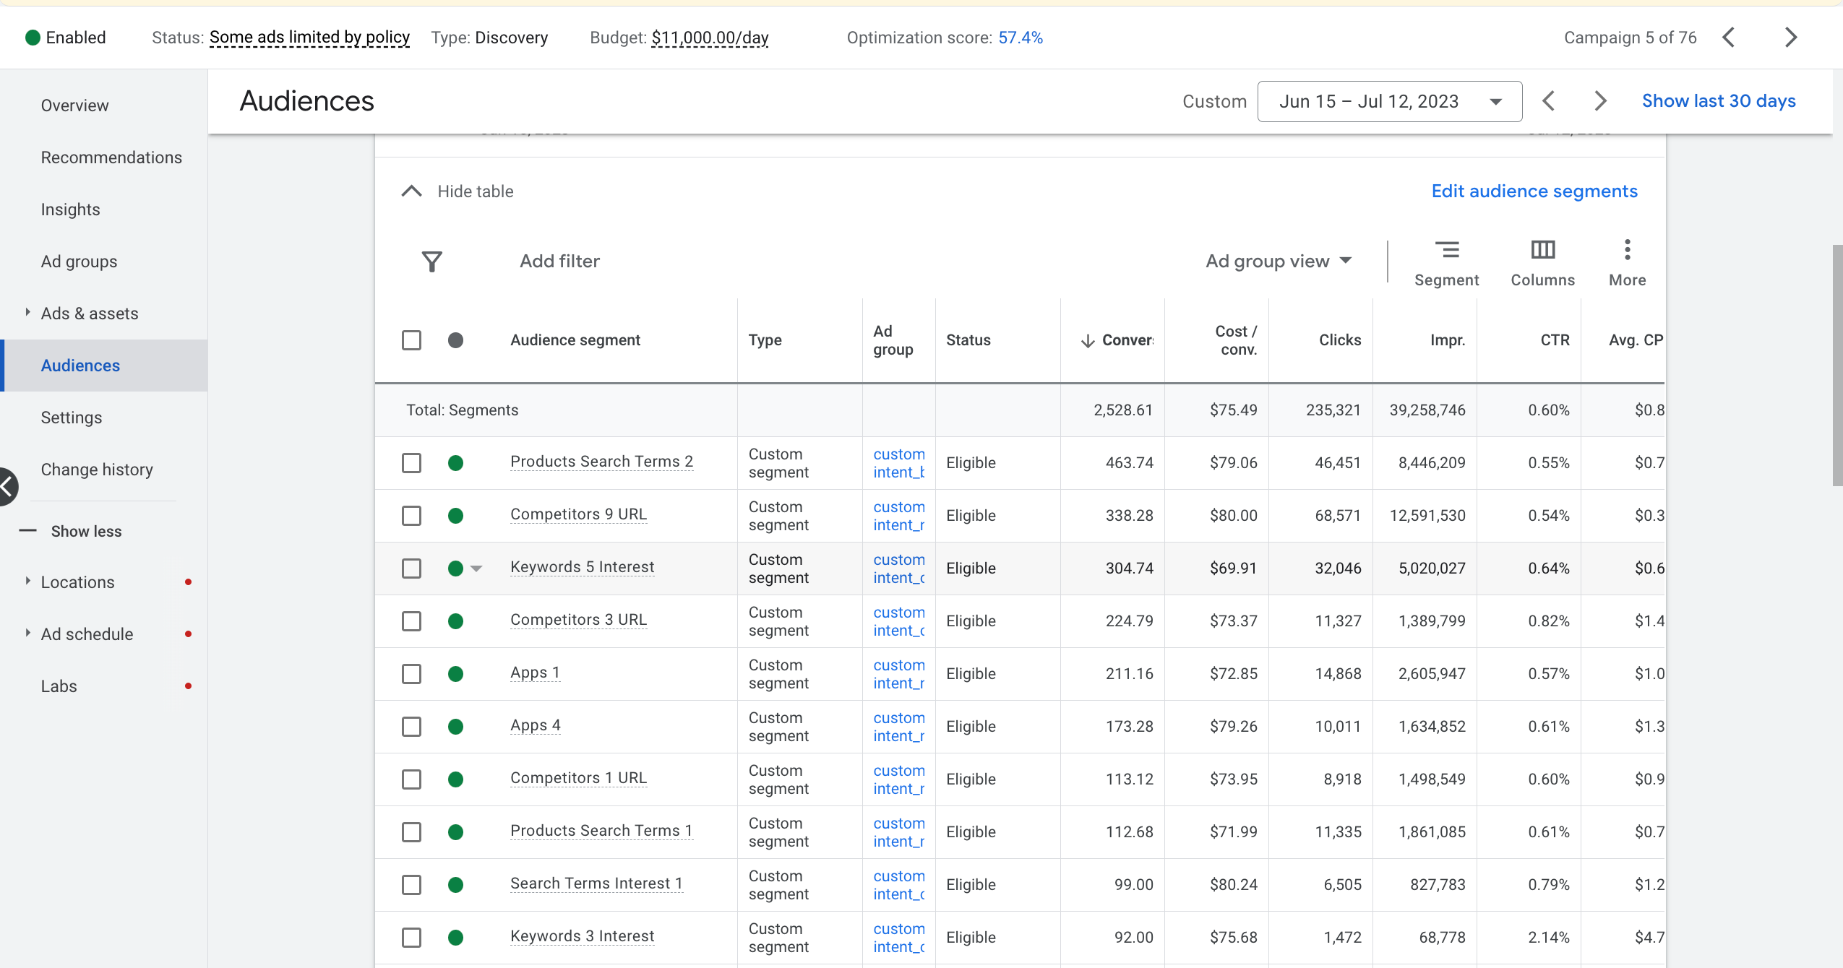
Task: Check the Products Search Terms 2 row
Action: [411, 463]
